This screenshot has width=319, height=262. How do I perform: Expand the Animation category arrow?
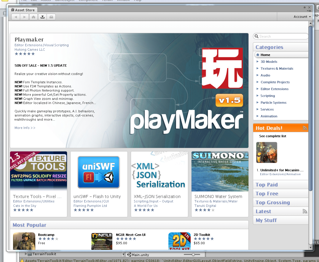click(x=258, y=116)
